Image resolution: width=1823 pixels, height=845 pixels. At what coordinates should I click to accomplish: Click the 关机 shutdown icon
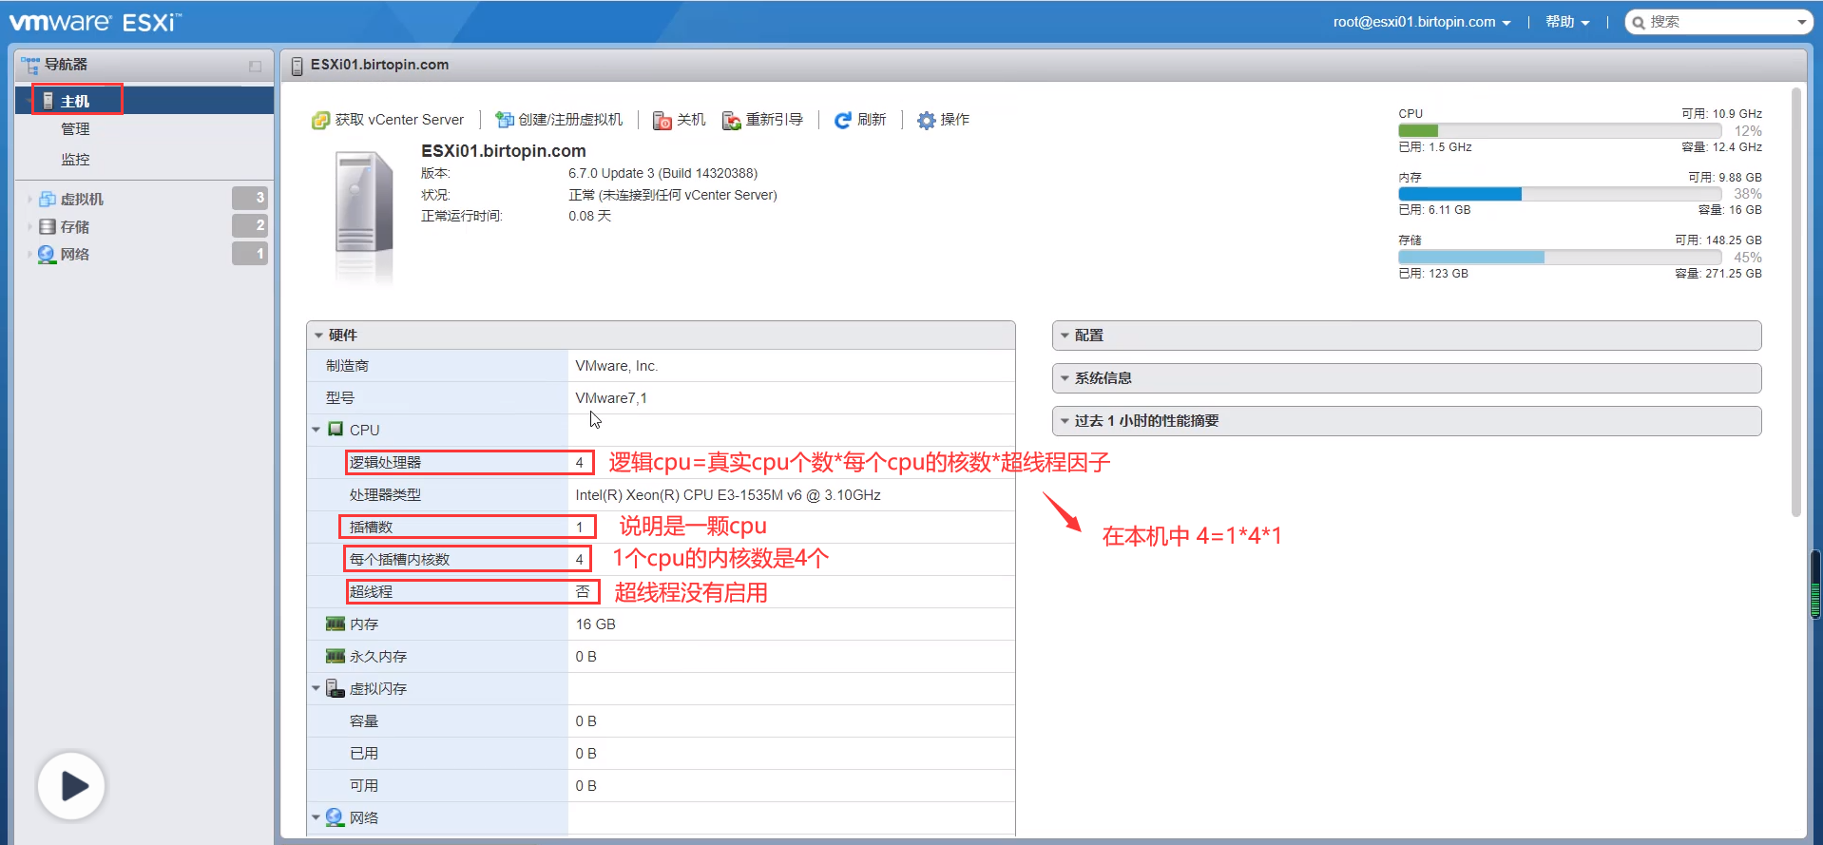(662, 121)
